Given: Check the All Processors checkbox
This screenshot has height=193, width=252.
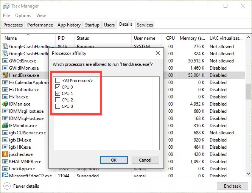Looking at the screenshot, I should pyautogui.click(x=58, y=80).
